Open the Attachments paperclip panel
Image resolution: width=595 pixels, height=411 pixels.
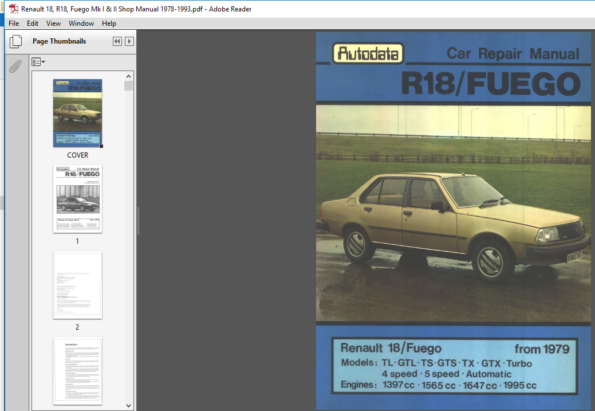click(x=15, y=66)
